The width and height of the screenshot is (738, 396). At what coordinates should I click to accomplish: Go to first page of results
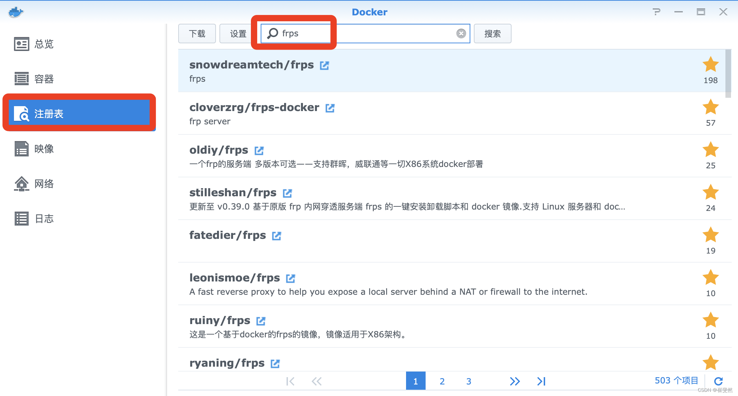coord(290,381)
